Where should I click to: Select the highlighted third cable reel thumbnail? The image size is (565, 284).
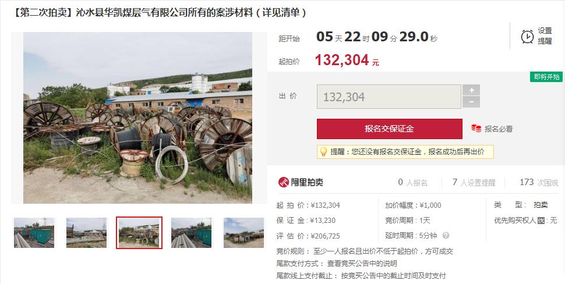tap(139, 233)
